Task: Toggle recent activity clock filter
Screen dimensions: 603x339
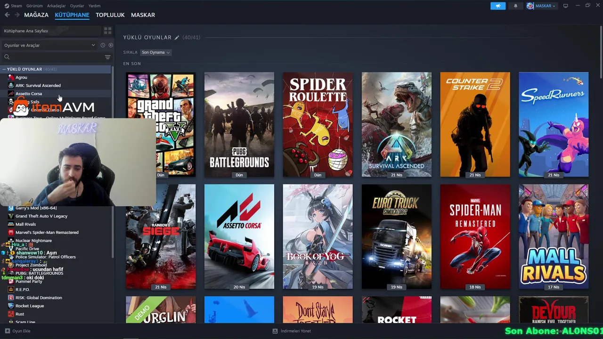Action: tap(102, 45)
